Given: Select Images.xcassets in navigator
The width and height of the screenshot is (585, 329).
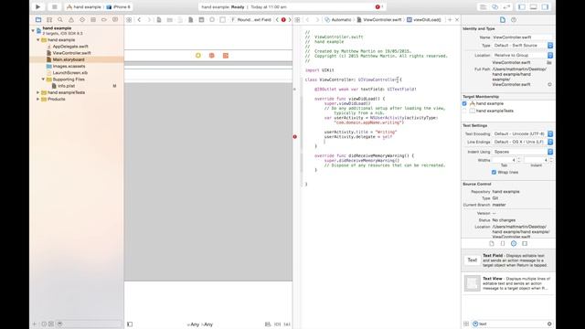Looking at the screenshot, I should tap(69, 66).
